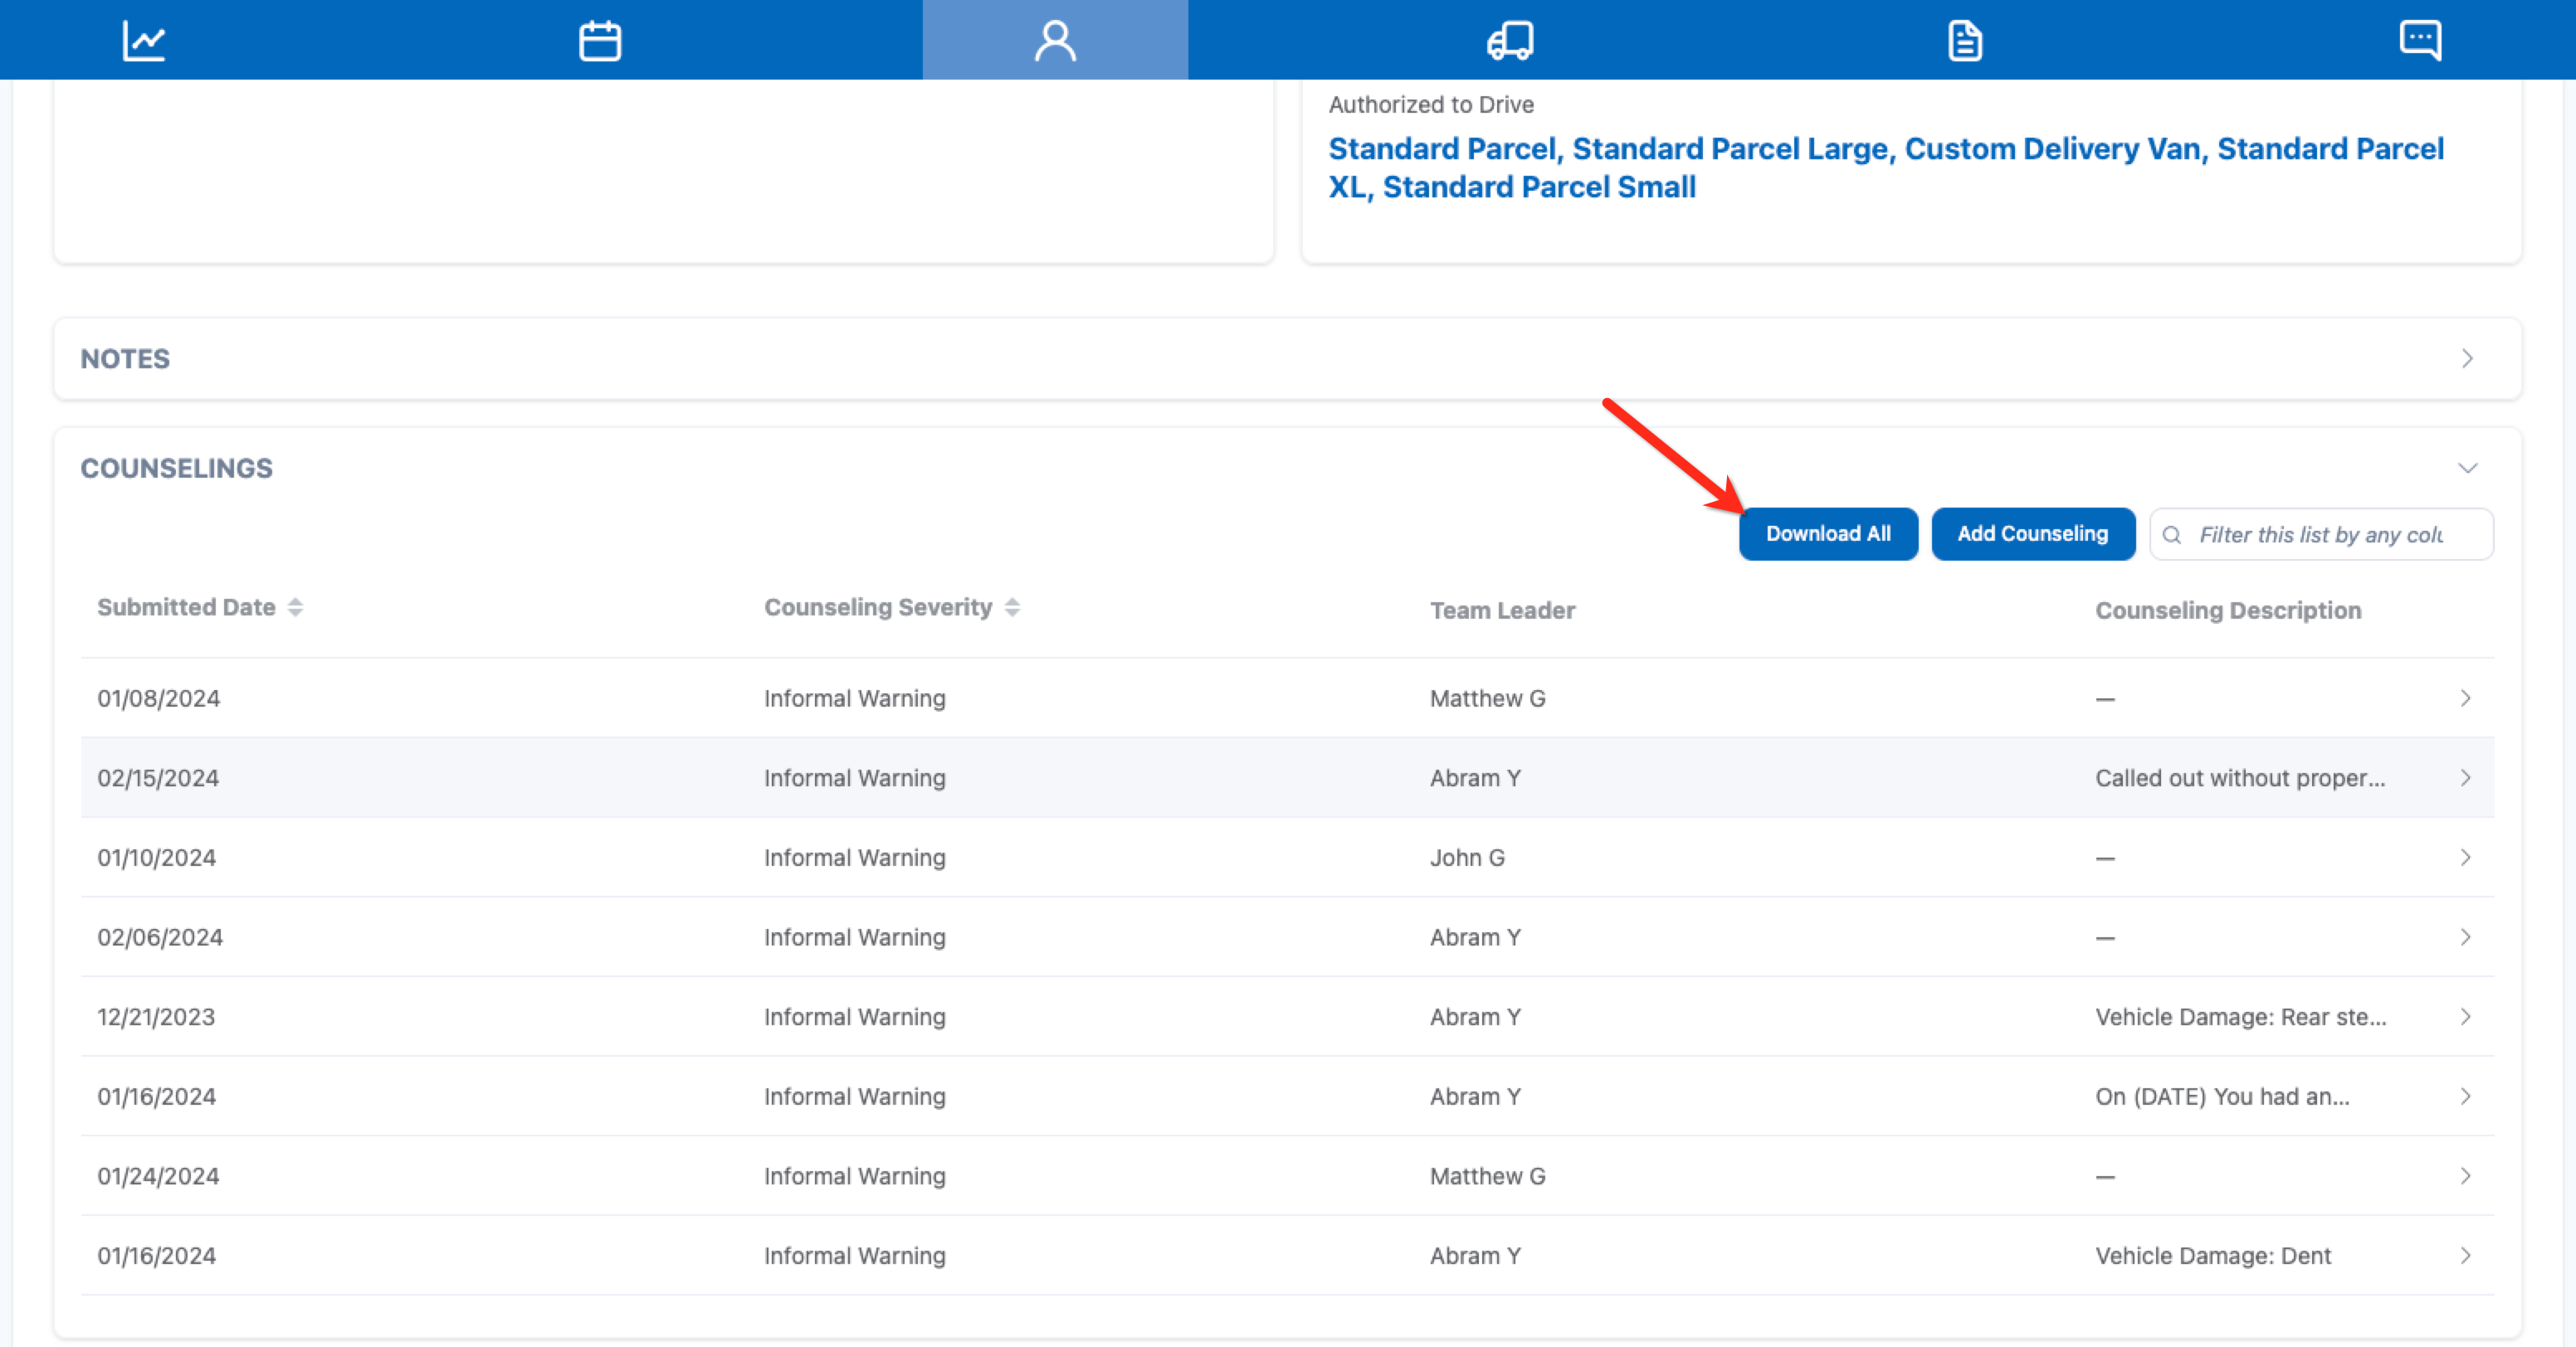Open the document reports icon

1965,41
